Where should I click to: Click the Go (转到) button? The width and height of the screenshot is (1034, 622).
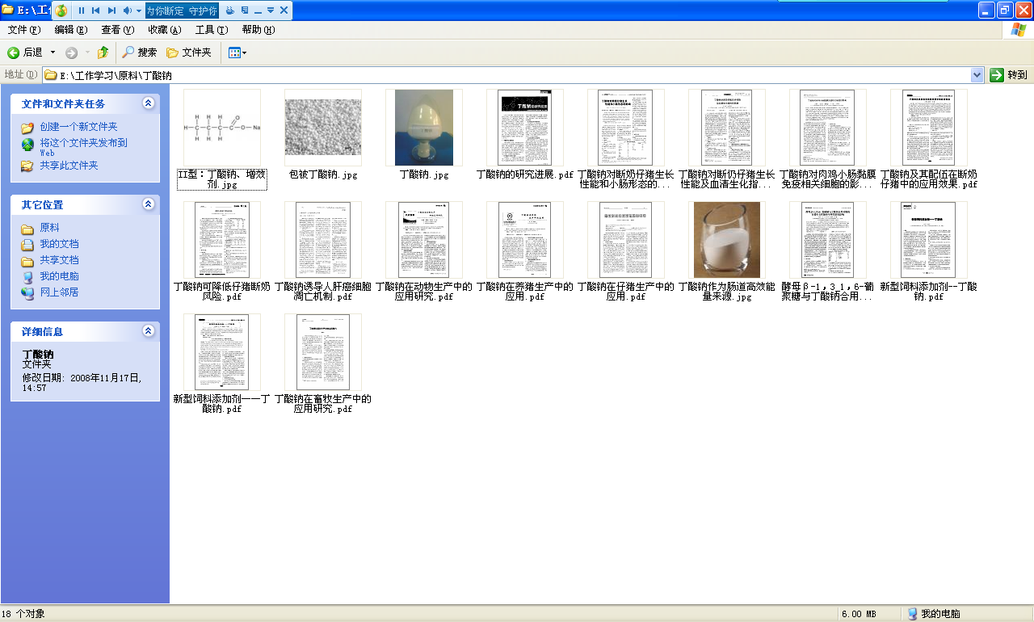1009,75
